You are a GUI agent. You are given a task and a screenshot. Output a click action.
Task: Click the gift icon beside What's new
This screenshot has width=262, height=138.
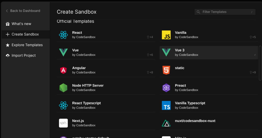[x=7, y=24]
